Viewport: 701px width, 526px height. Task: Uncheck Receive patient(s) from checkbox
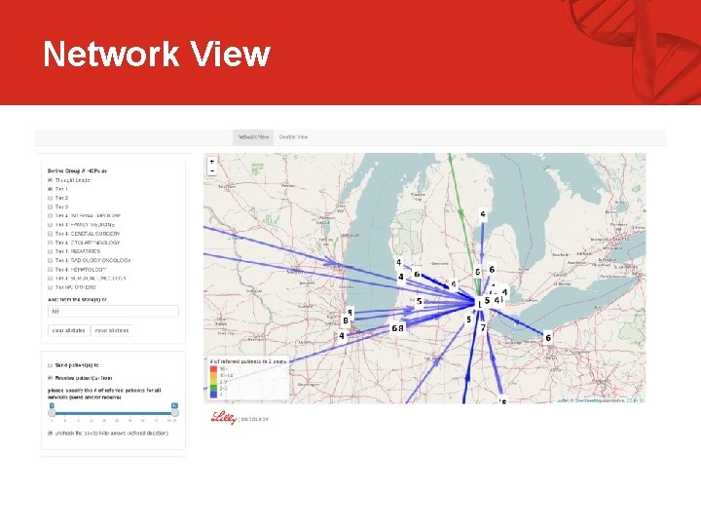50,378
